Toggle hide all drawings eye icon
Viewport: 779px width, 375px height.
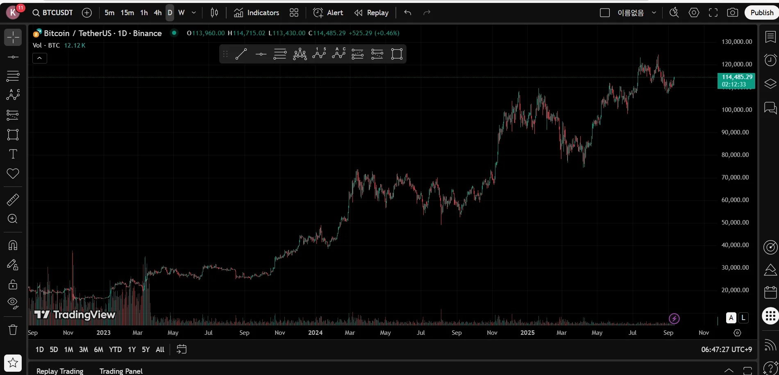[13, 303]
